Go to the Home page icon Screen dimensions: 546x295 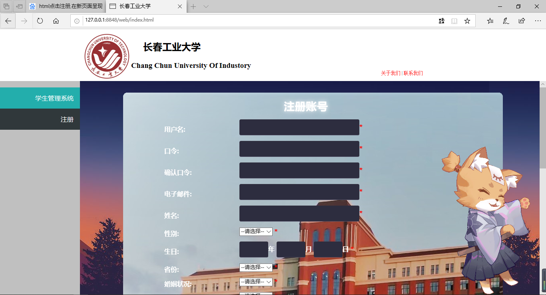pyautogui.click(x=56, y=21)
